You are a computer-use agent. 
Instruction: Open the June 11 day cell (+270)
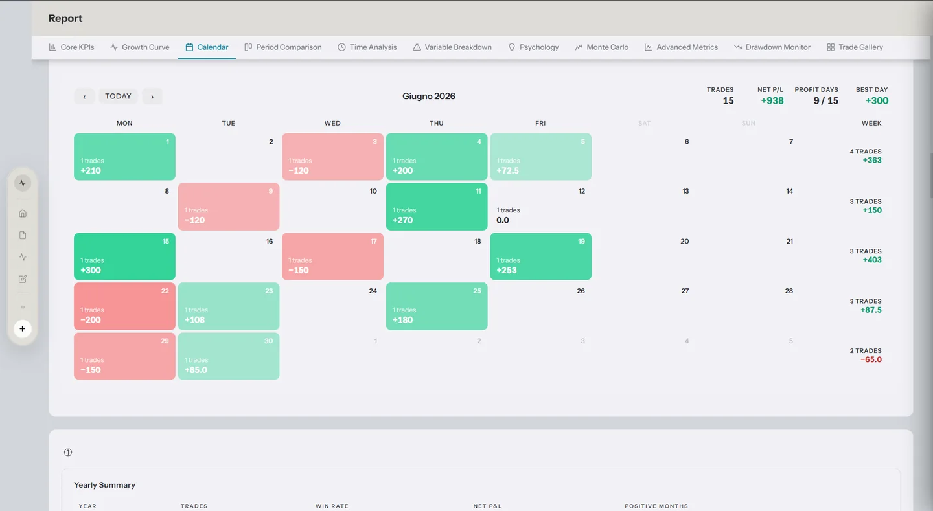437,207
